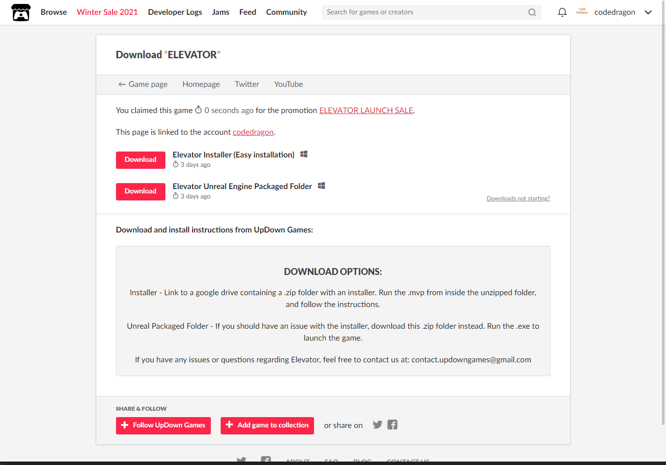Download Elevator Unreal Engine Packaged Folder
This screenshot has height=465, width=666.
click(x=141, y=192)
